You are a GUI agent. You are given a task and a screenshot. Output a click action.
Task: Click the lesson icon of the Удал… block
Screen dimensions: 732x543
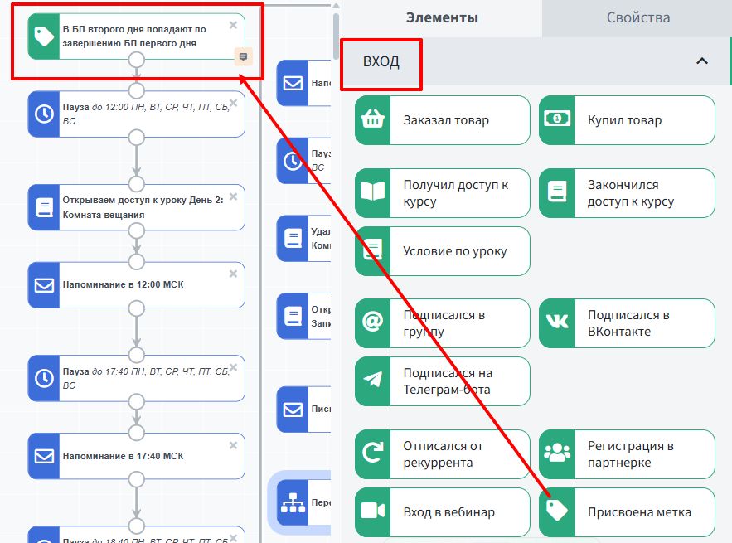tap(293, 238)
